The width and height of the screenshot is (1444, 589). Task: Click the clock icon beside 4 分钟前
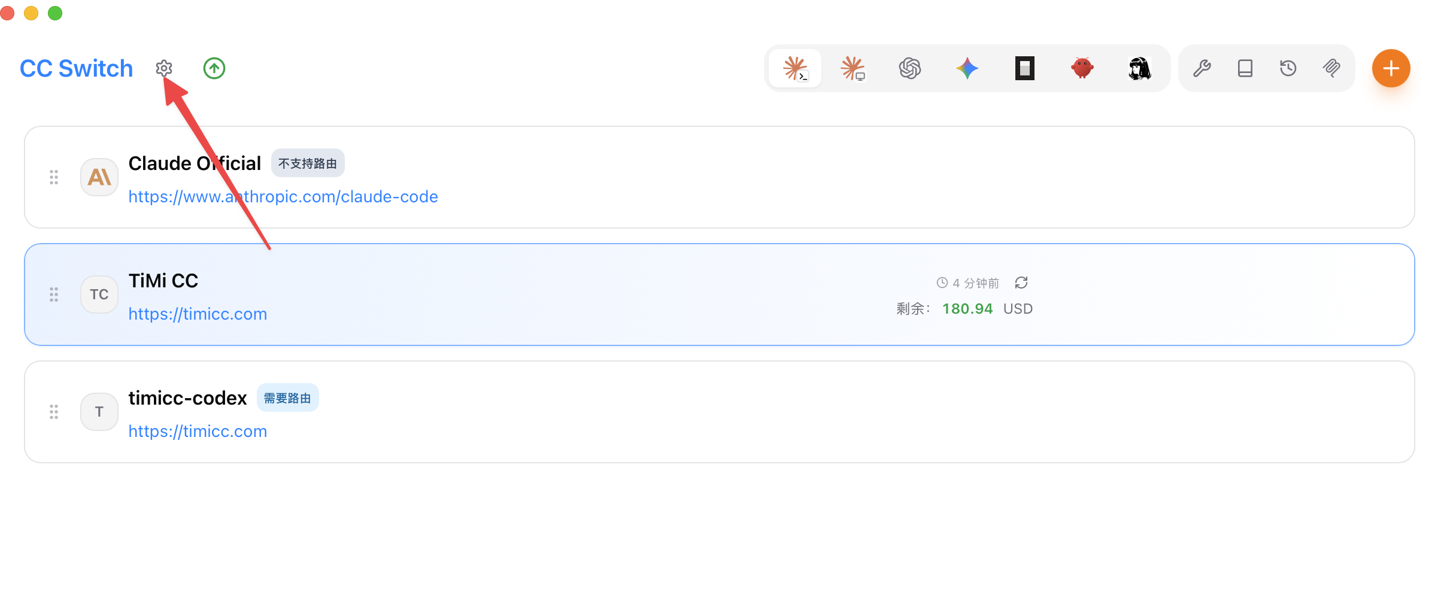942,283
